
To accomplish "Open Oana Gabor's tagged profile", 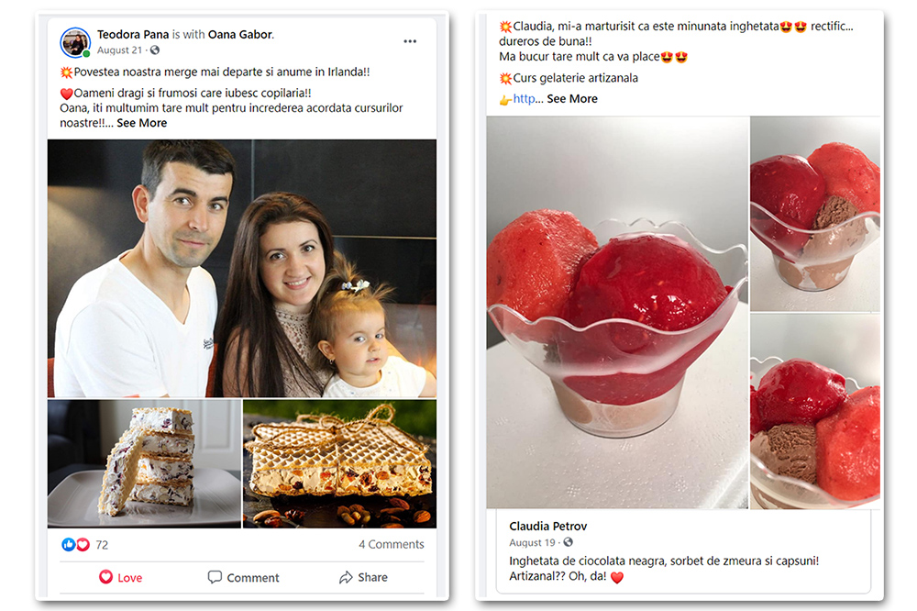I will click(241, 35).
